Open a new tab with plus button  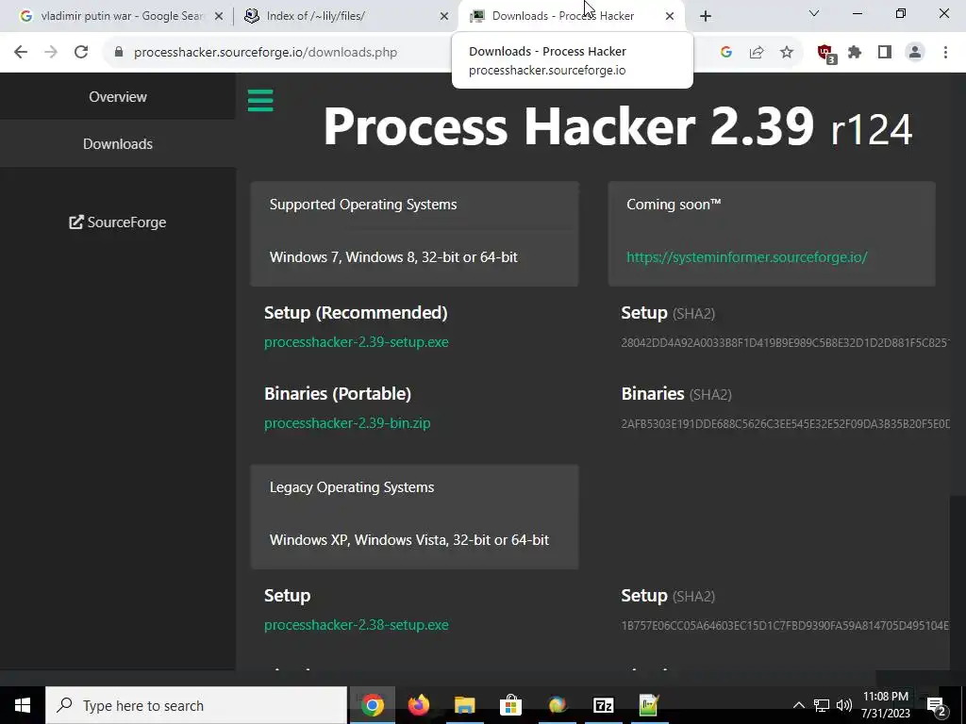click(x=706, y=16)
